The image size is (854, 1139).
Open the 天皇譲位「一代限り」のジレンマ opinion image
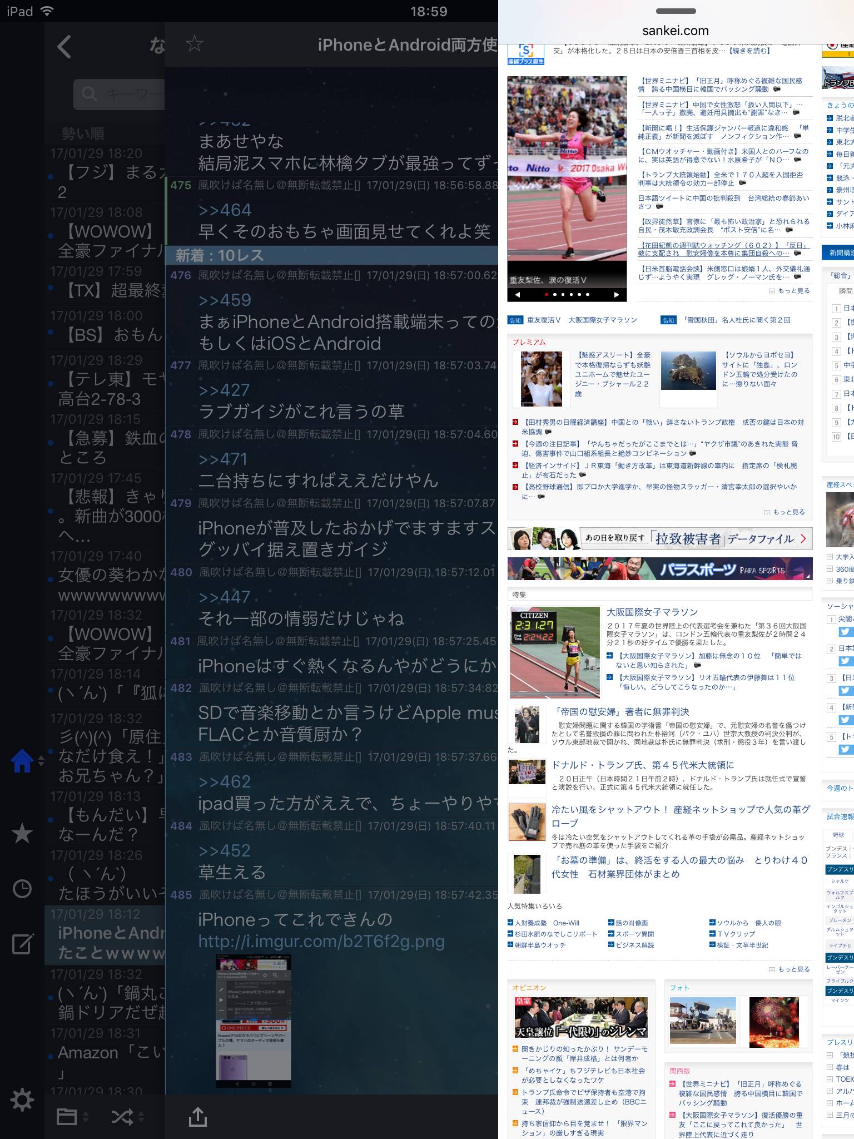tap(581, 1017)
